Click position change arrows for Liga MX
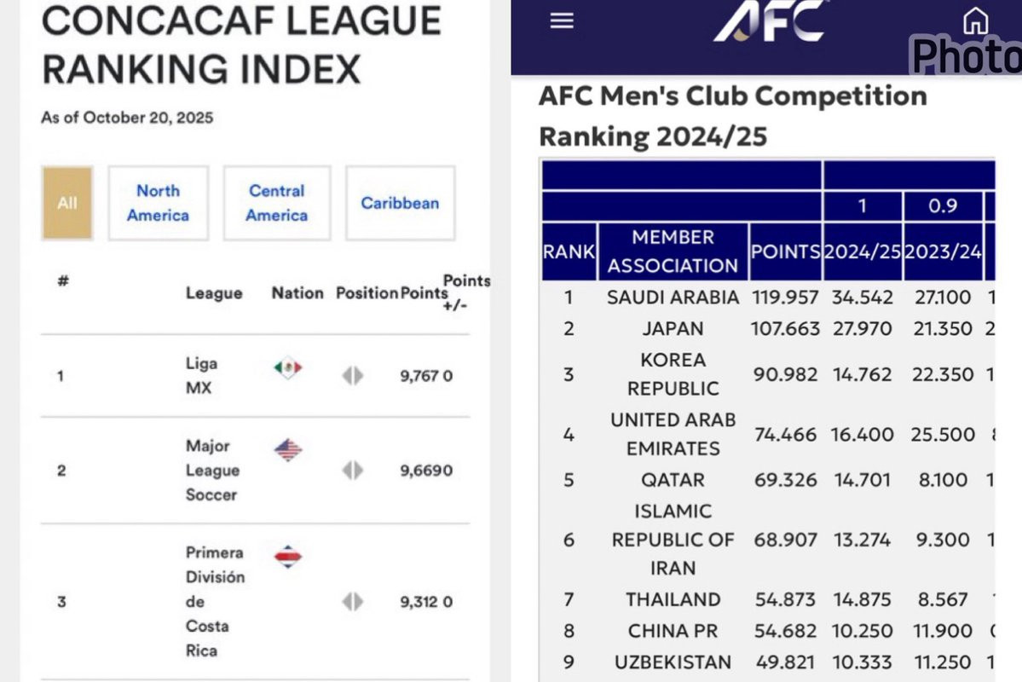 click(x=353, y=376)
